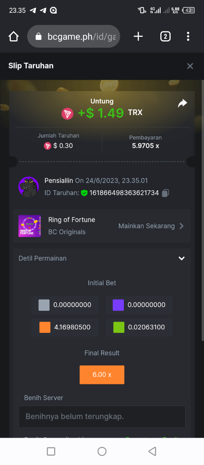Open the browser three-dot menu

188,36
